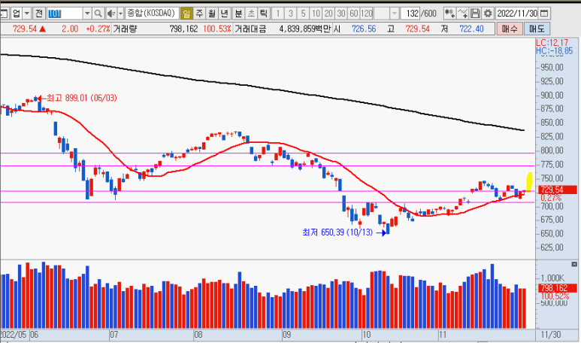This screenshot has width=581, height=343.
Task: Click the red 798,162 volume tag on axis
Action: point(556,288)
